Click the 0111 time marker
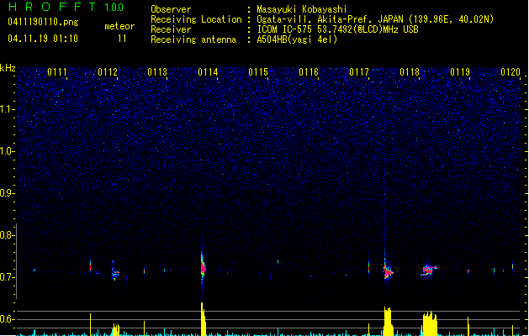 pyautogui.click(x=57, y=72)
